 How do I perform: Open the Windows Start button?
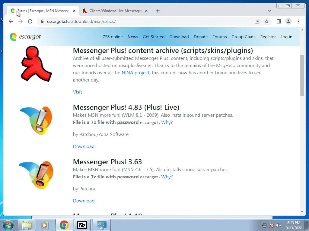coord(8,225)
